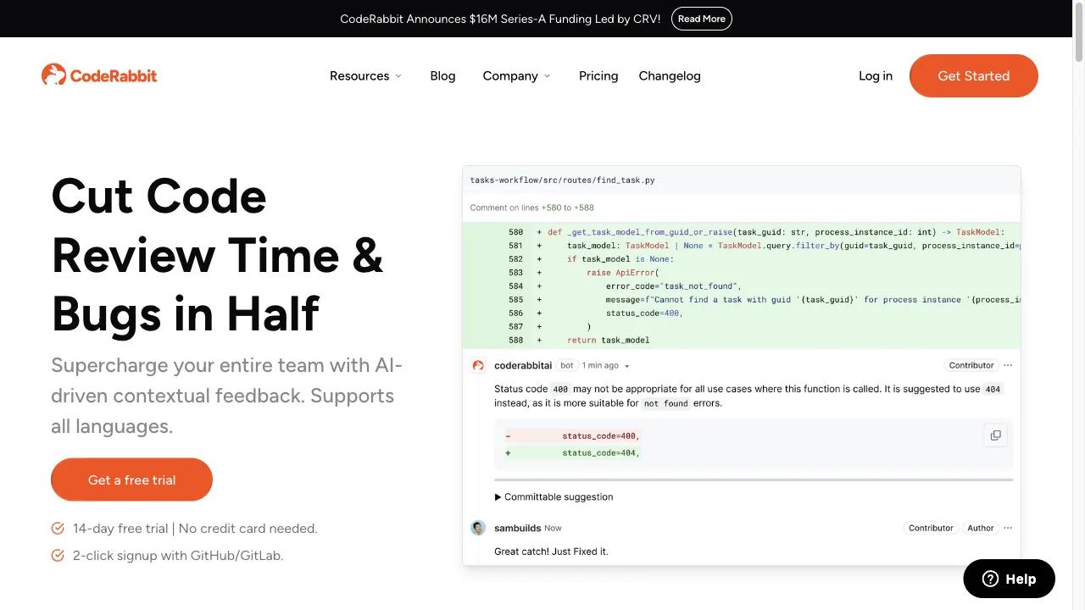Go to the Pricing page
The height and width of the screenshot is (610, 1085).
click(598, 75)
